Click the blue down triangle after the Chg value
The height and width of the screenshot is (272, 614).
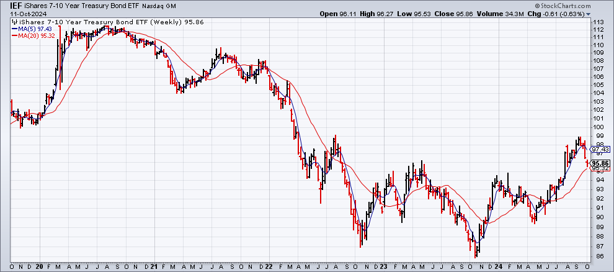[x=588, y=14]
